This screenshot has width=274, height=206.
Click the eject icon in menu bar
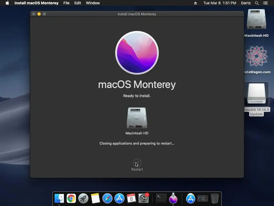point(195,3)
